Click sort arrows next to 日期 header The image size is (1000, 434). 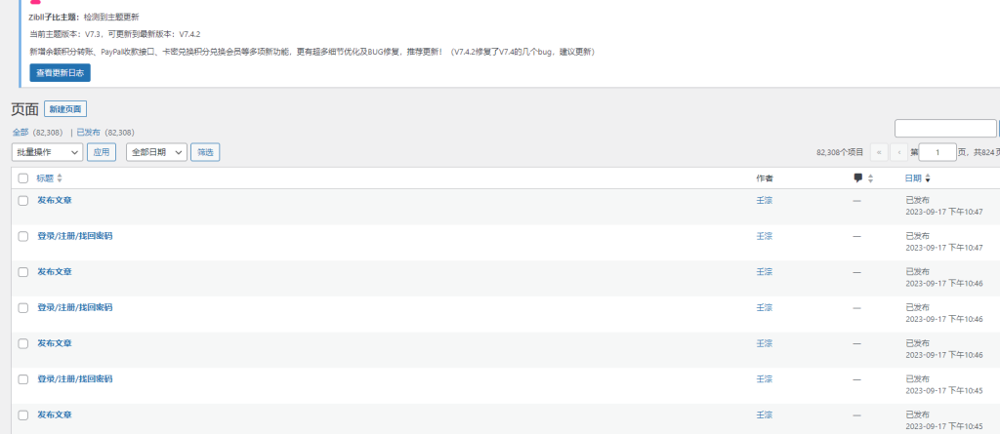click(928, 178)
